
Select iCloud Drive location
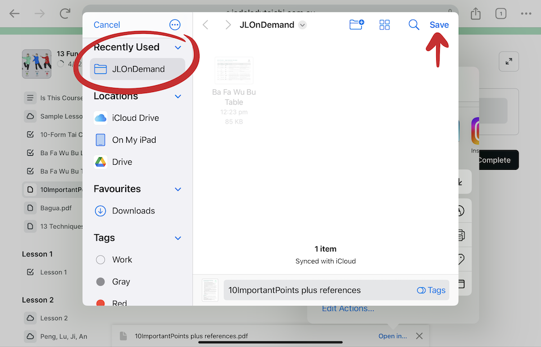[135, 118]
